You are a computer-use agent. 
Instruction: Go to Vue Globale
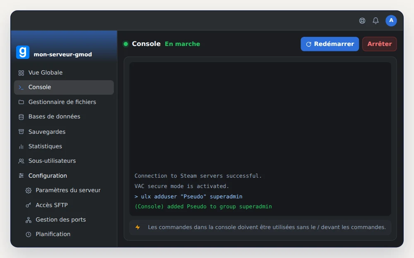click(64, 72)
